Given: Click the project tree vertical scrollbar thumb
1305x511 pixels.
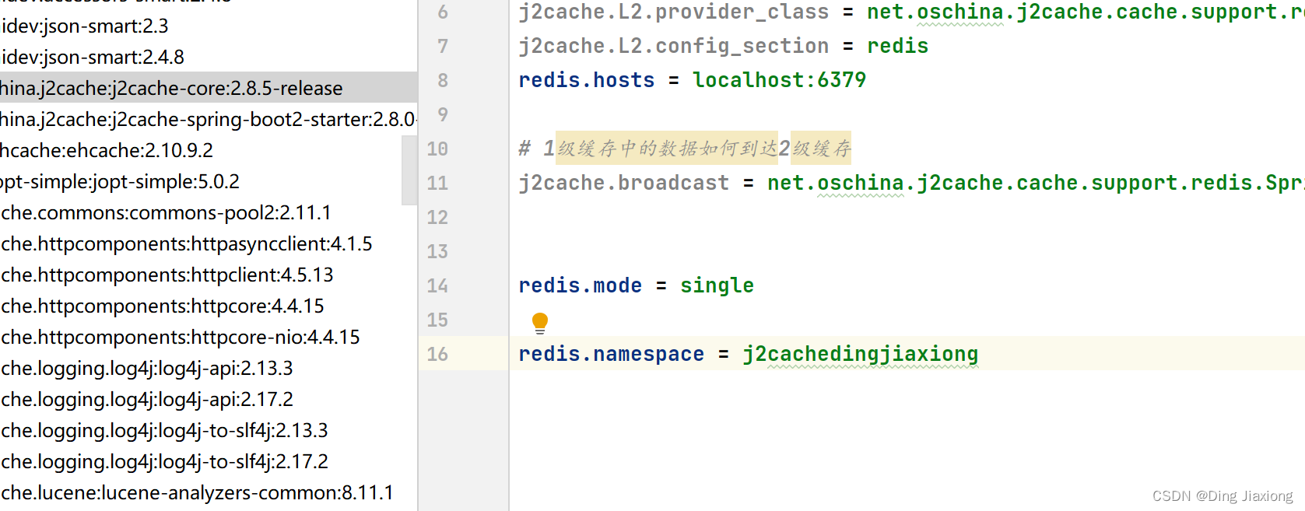Looking at the screenshot, I should click(x=409, y=170).
